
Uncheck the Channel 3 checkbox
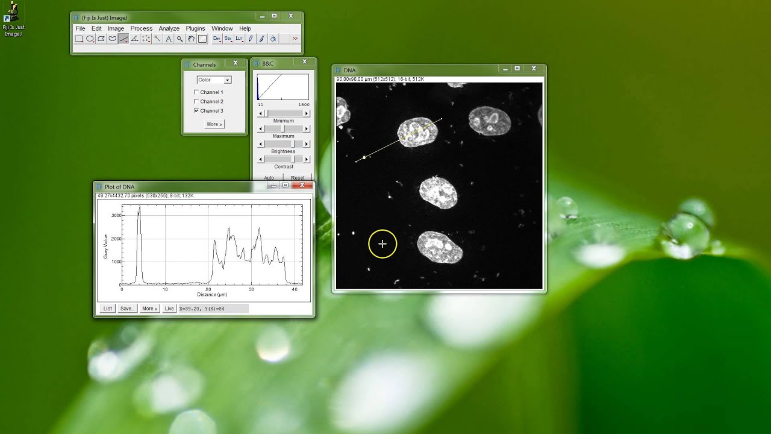[196, 111]
